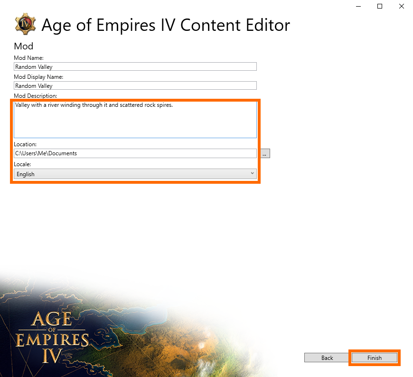Open the Locale combo box showing English

pyautogui.click(x=135, y=174)
